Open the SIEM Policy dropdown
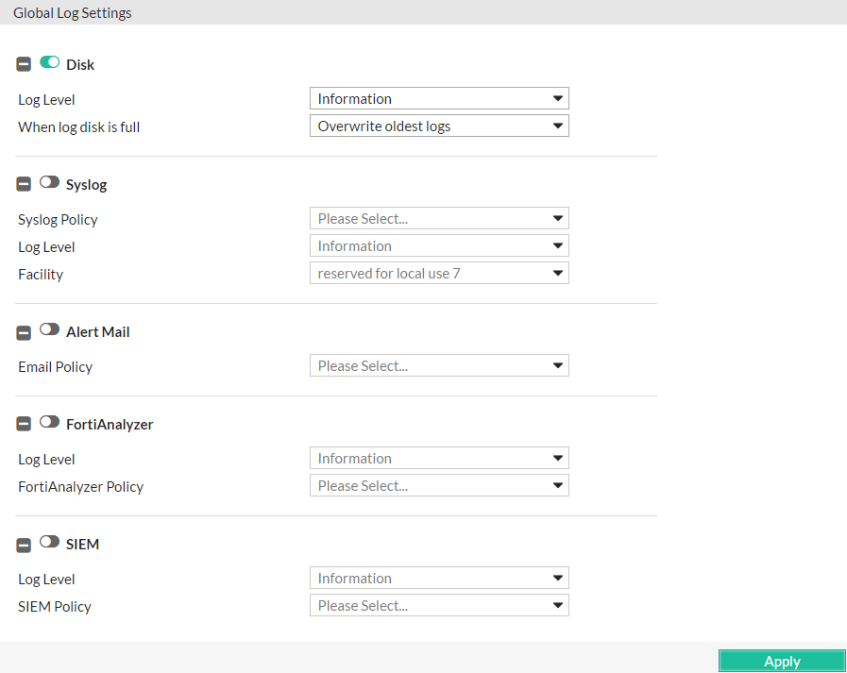 coord(439,605)
